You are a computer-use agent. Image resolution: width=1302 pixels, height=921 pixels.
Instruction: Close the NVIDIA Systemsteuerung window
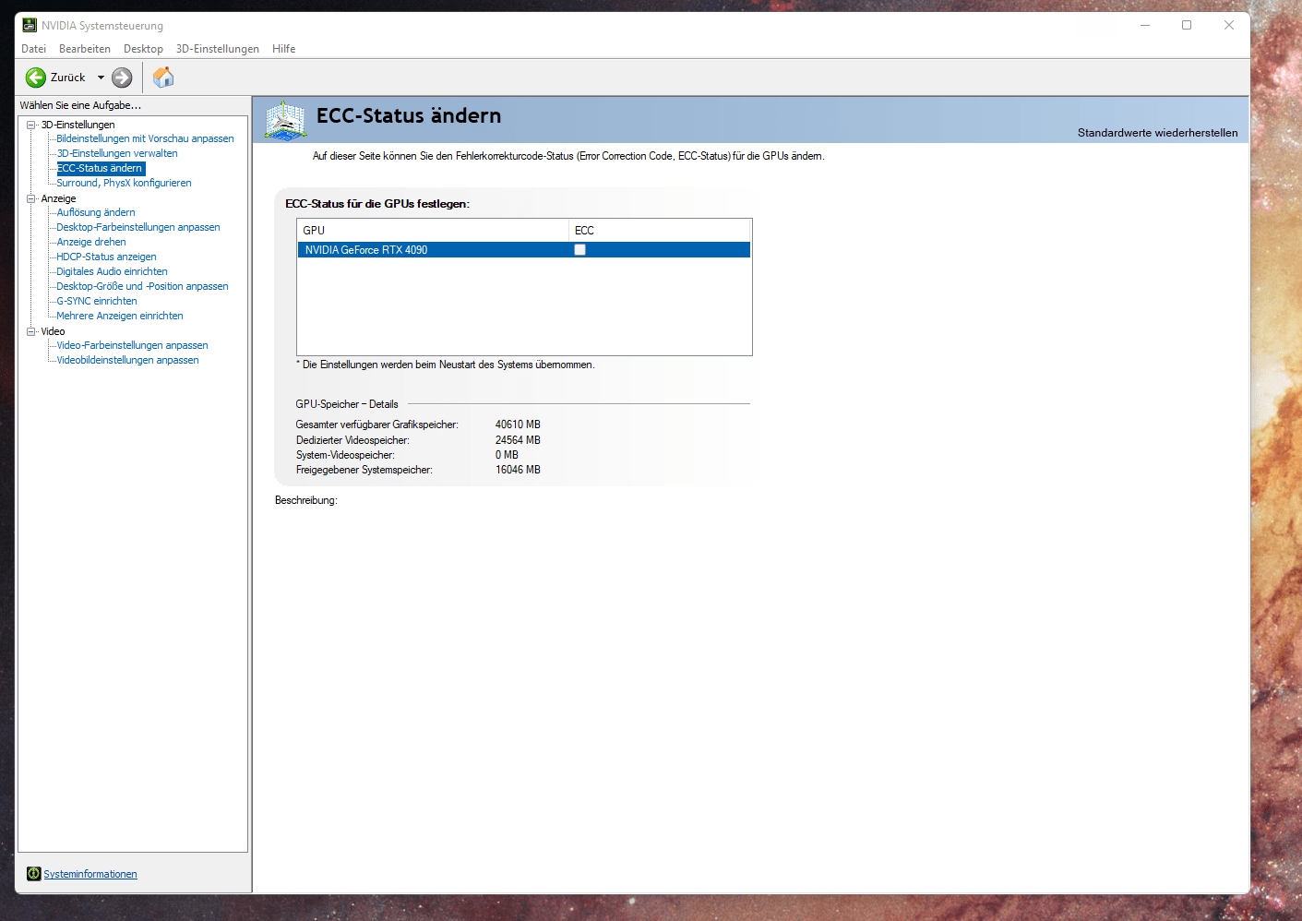(x=1229, y=25)
